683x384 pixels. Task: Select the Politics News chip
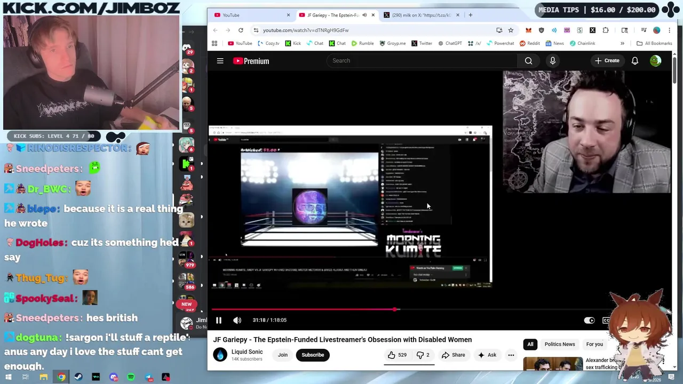560,345
